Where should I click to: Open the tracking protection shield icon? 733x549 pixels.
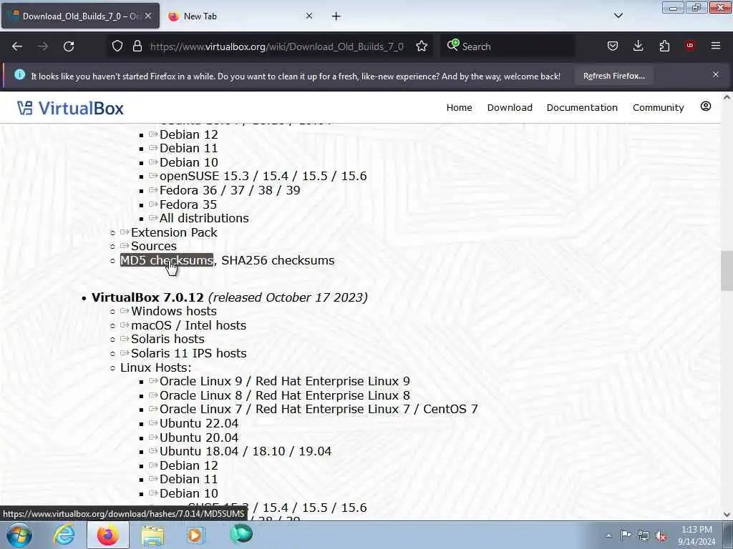tap(117, 46)
